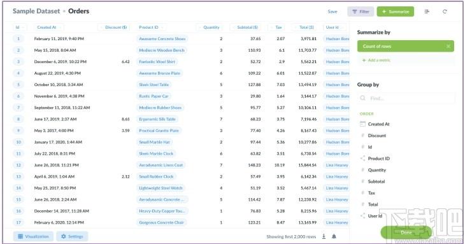Select Quantity in the Group by list

[376, 170]
